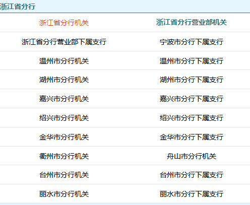This screenshot has width=250, height=205.
Task: Select 金华市分行下属支行 entry
Action: click(x=192, y=137)
